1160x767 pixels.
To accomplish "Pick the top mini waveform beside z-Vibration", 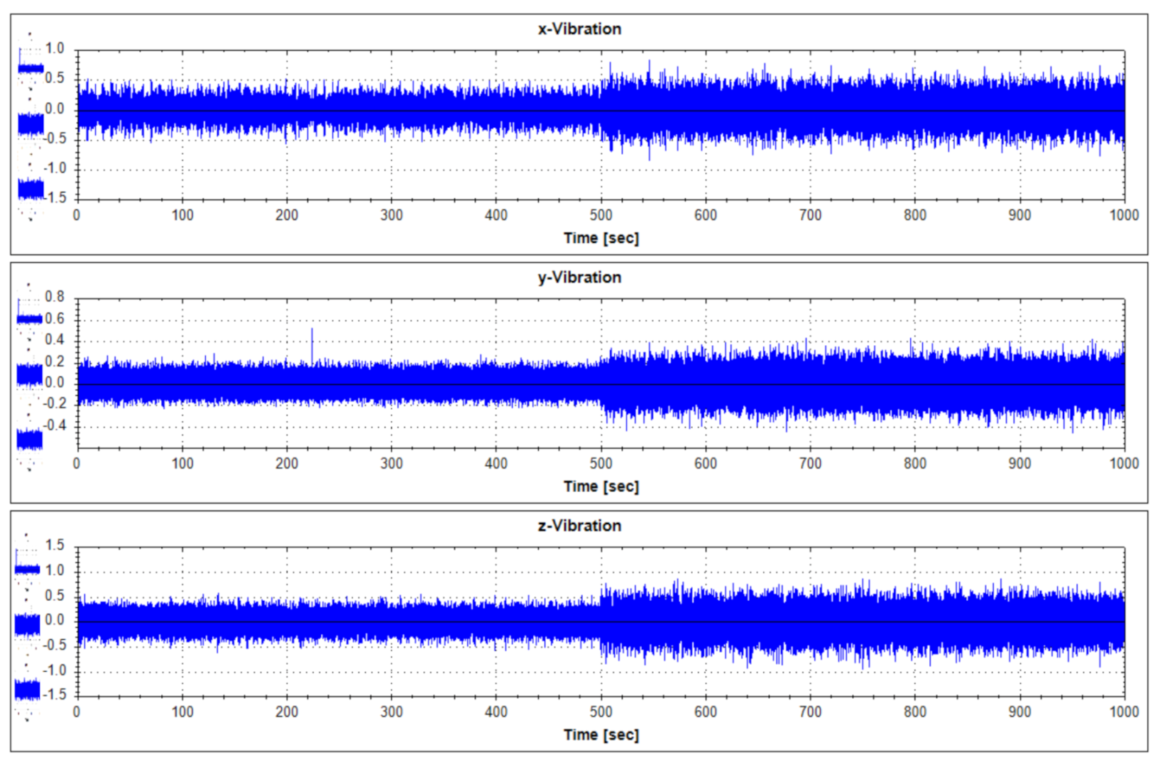I will [28, 569].
